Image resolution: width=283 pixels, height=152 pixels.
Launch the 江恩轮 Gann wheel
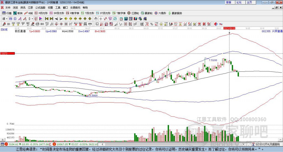(133, 13)
